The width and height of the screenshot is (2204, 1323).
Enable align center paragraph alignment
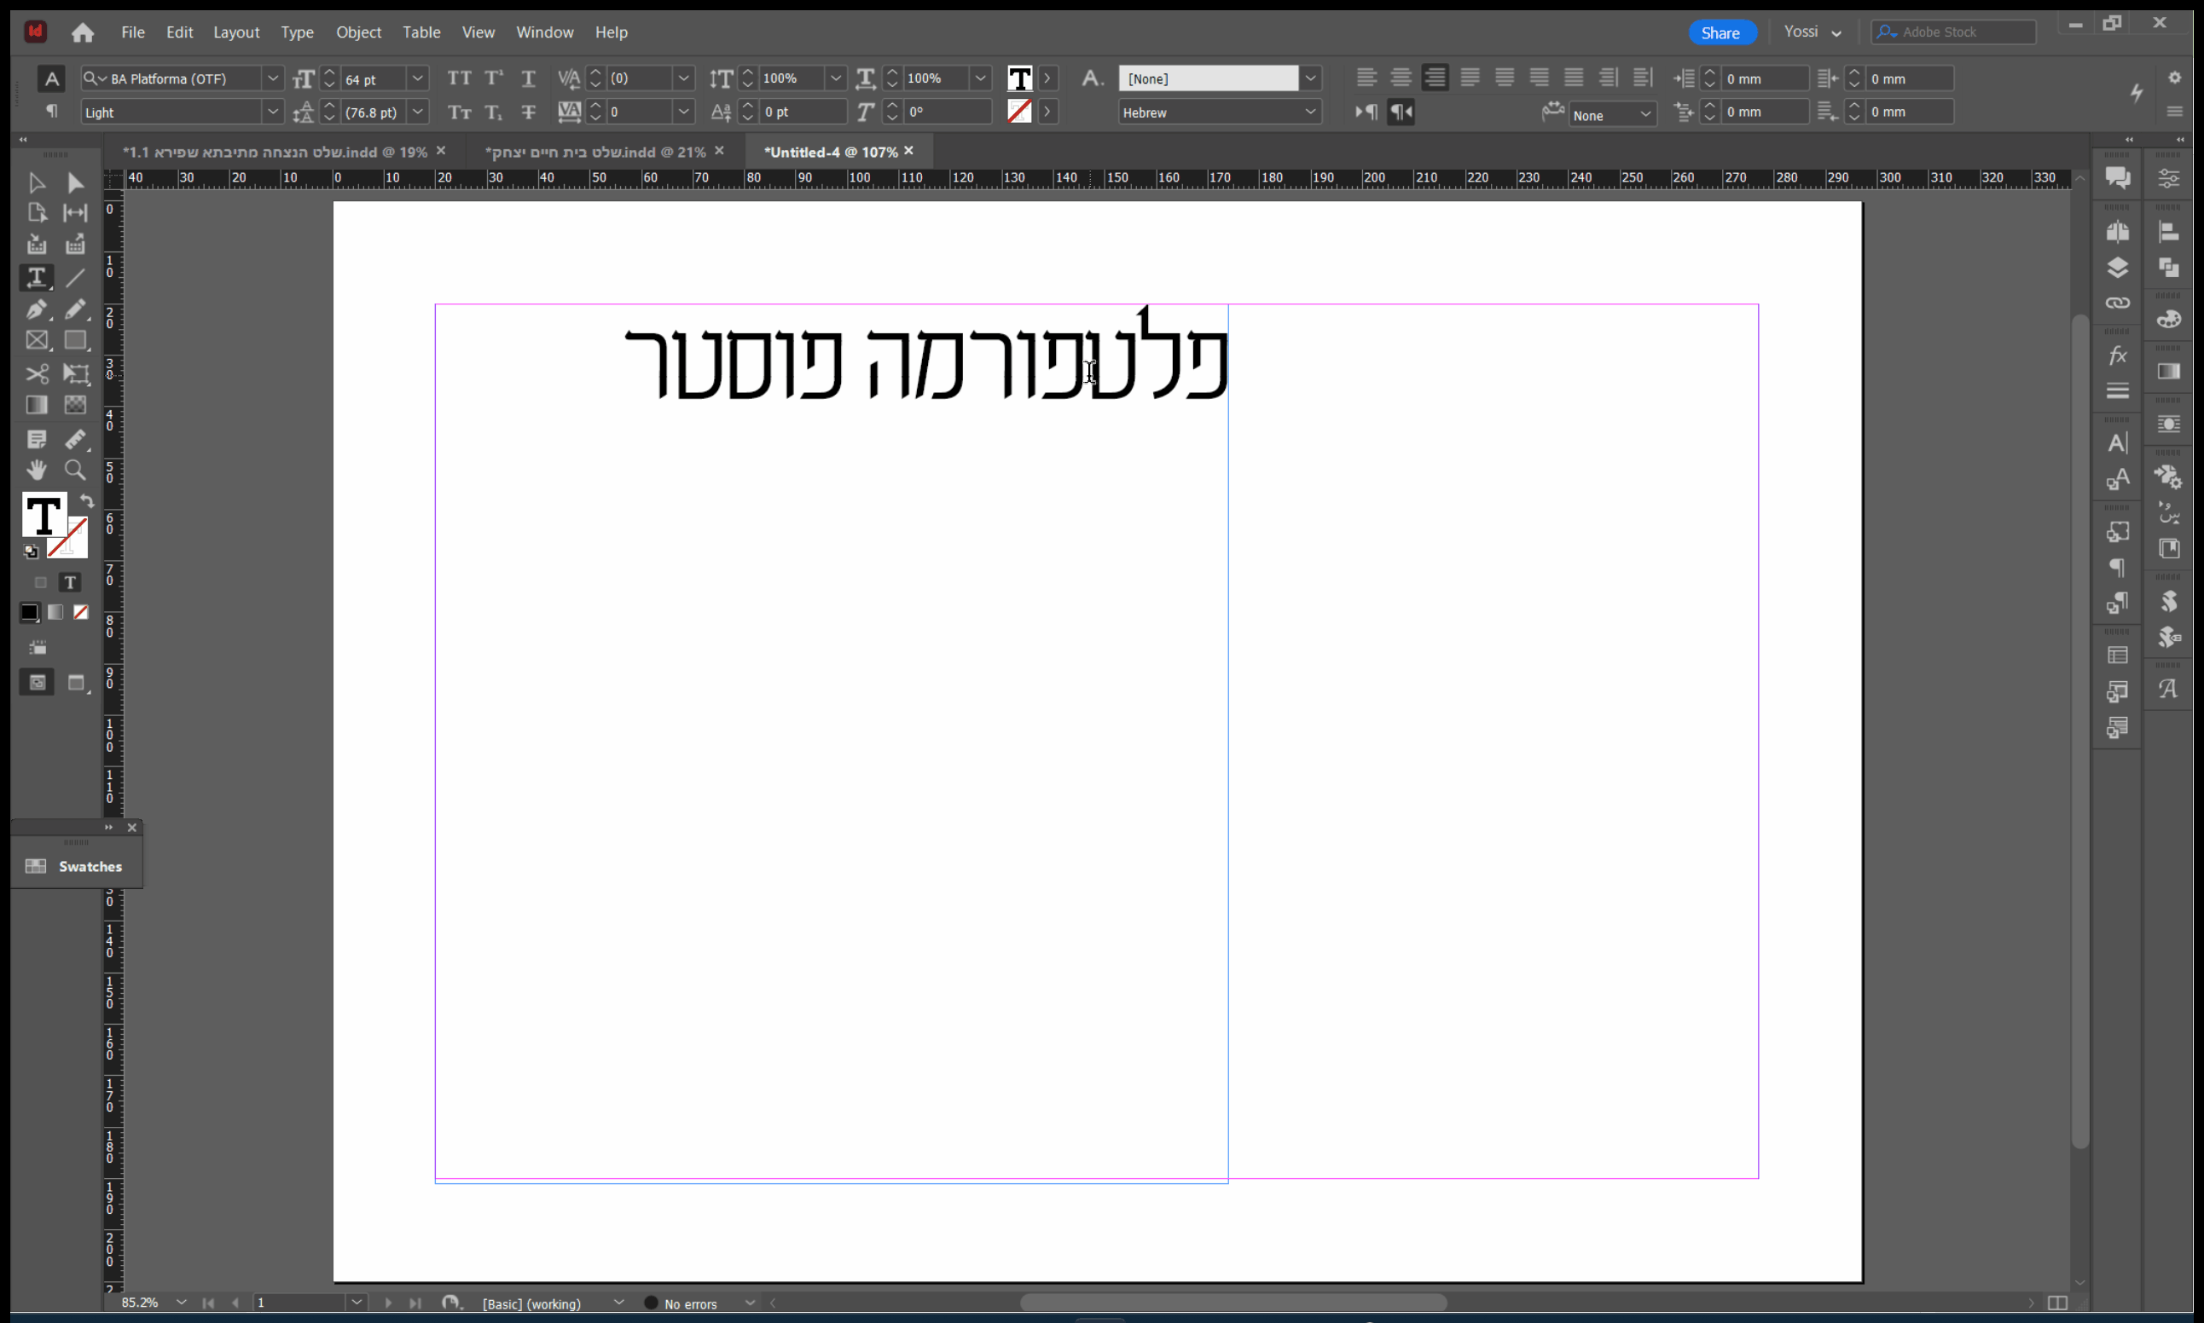pos(1401,78)
